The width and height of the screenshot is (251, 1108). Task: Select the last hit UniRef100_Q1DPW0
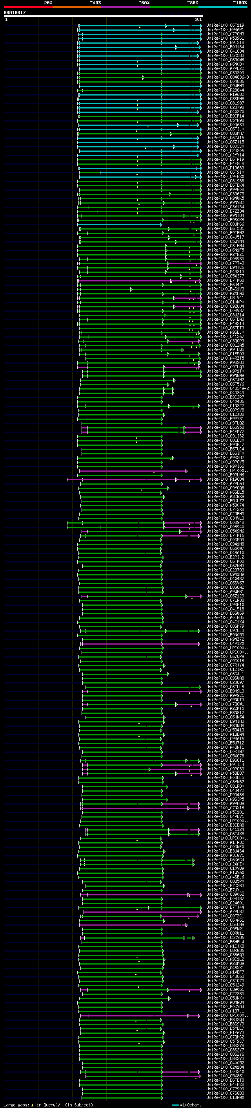225,1097
